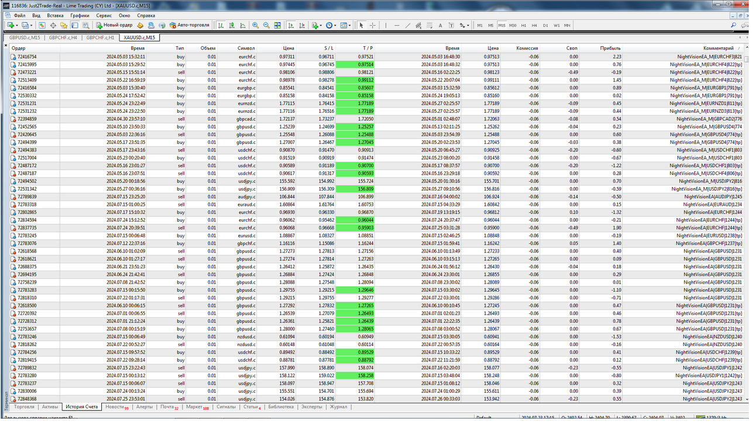Select the Equidistant Channel tool
The height and width of the screenshot is (425, 755).
coord(418,25)
